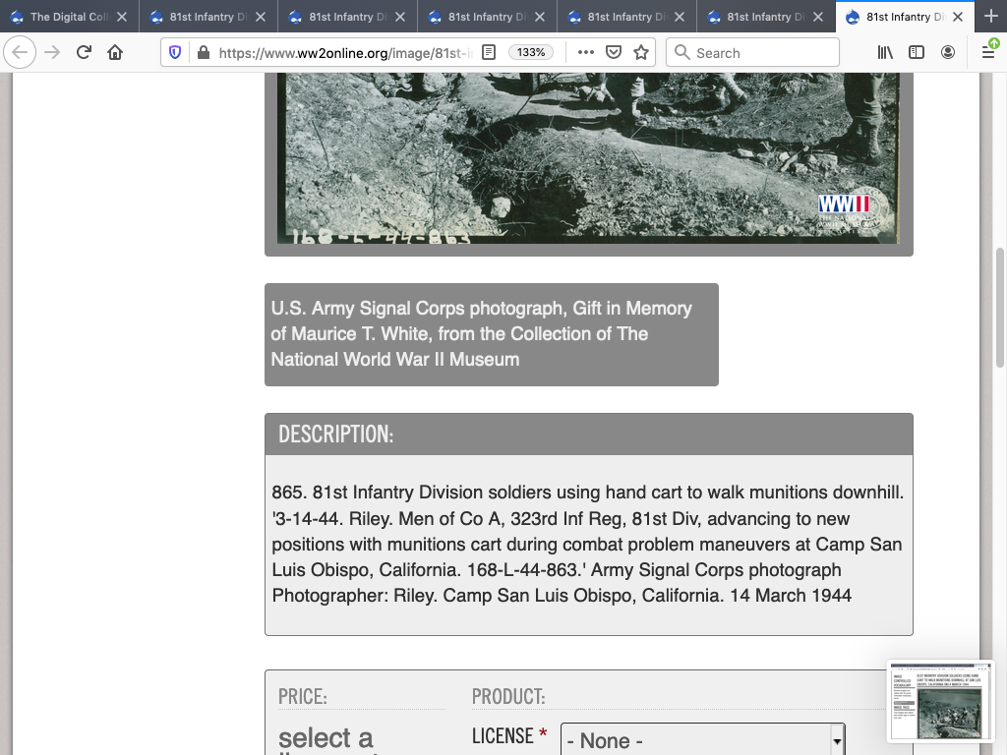Open the Library bookmarks icon
Image resolution: width=1007 pixels, height=755 pixels.
885,52
